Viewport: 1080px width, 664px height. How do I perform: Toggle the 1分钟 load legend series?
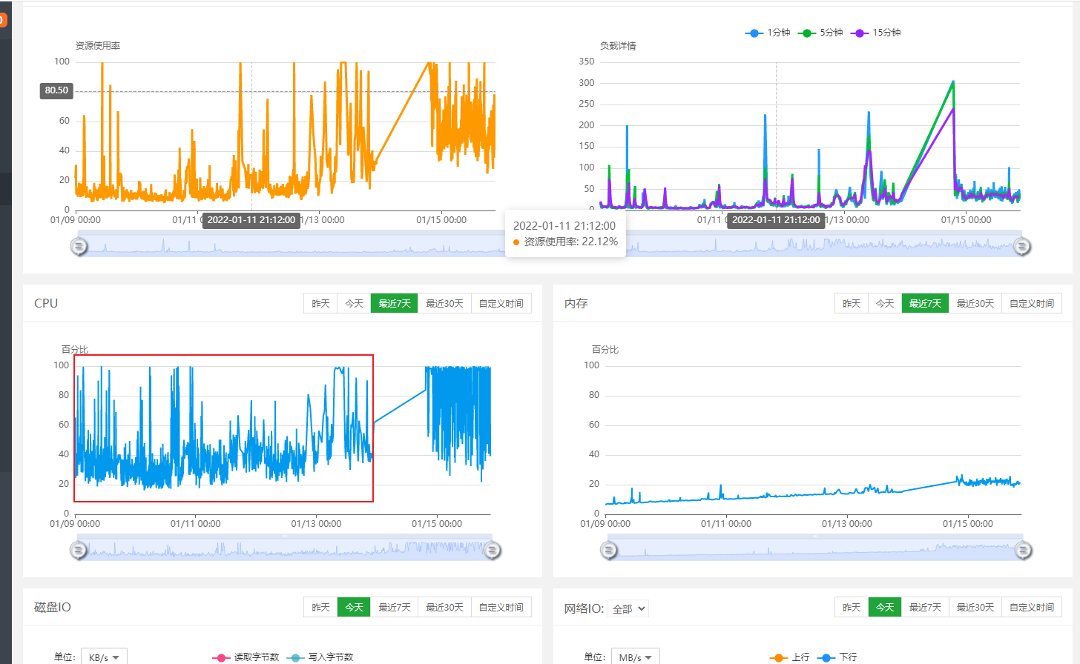[768, 33]
